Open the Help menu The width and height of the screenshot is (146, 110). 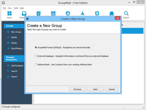pos(22,8)
